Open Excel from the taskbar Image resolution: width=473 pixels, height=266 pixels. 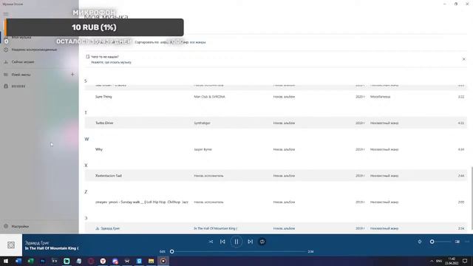coord(30,261)
